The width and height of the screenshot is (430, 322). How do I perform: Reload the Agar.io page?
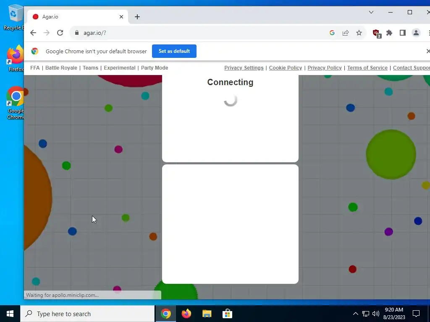point(60,33)
